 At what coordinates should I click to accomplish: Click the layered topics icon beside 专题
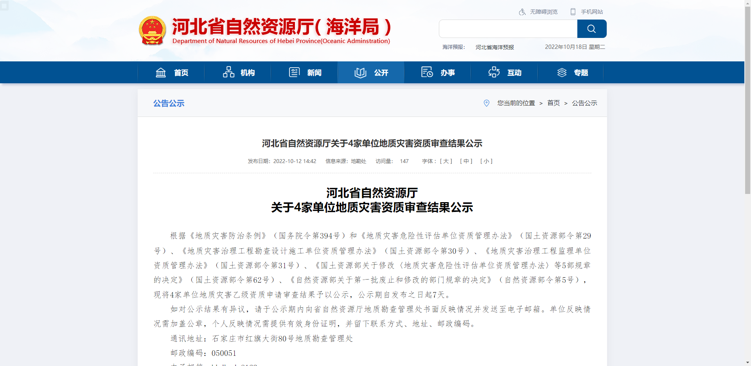(x=562, y=72)
